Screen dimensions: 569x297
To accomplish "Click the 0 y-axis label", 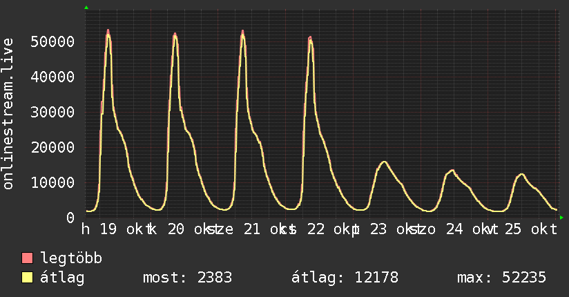I will pos(70,218).
